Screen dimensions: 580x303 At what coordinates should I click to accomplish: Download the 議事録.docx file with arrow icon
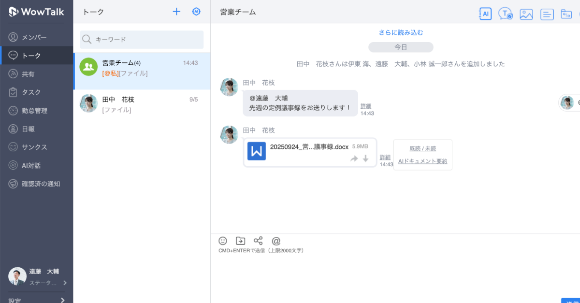click(366, 159)
